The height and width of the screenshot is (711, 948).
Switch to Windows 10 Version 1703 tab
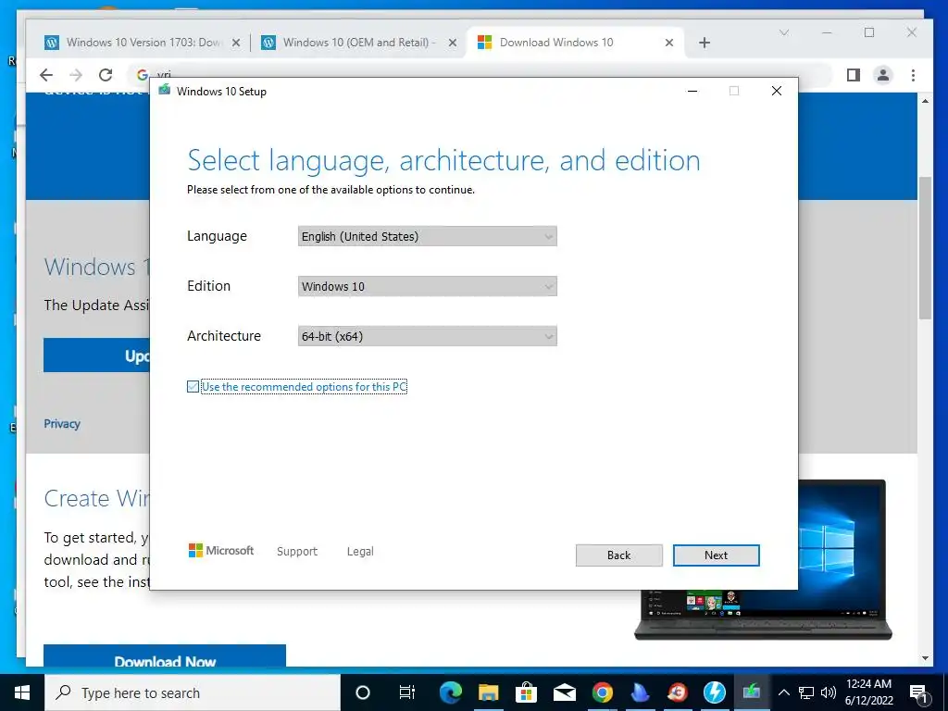point(143,43)
